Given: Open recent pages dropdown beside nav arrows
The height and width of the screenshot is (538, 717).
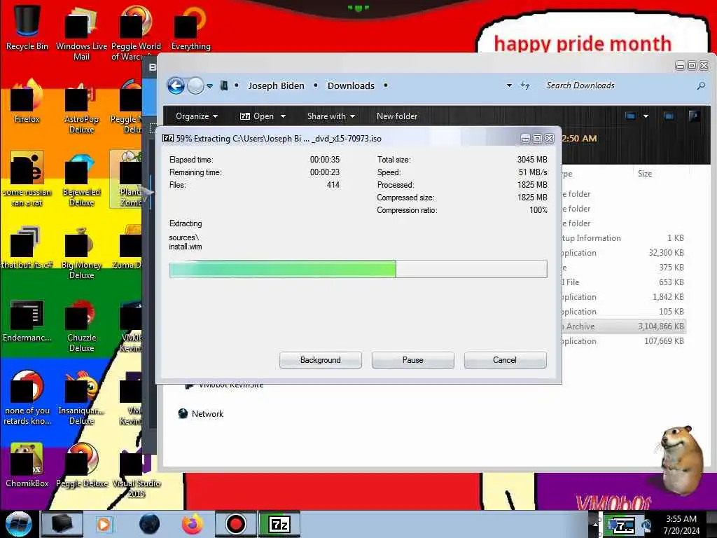Looking at the screenshot, I should tap(209, 86).
